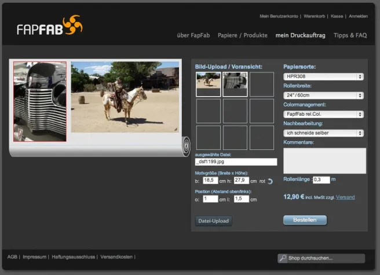The image size is (380, 275).
Task: Click the search magnifier icon
Action: [283, 258]
